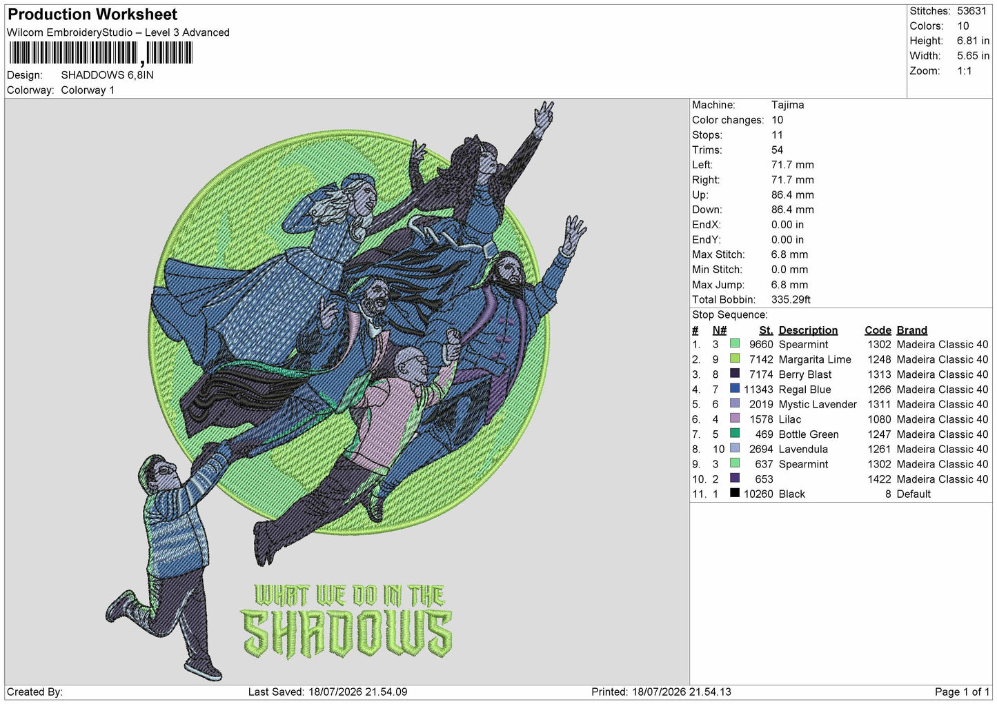Click 'Wilcom EmbroideryStudio – Level 3 Advanced' text
Viewport: 997px width, 704px height.
pos(118,32)
